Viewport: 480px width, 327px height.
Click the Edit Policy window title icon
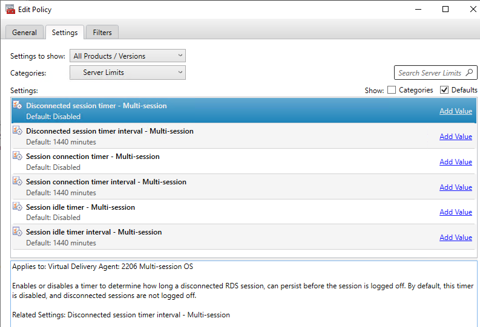click(x=10, y=9)
